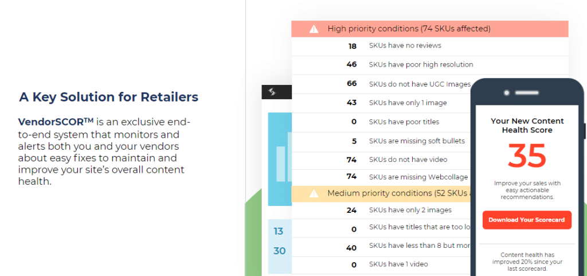Click the phone camera dot icon

507,92
